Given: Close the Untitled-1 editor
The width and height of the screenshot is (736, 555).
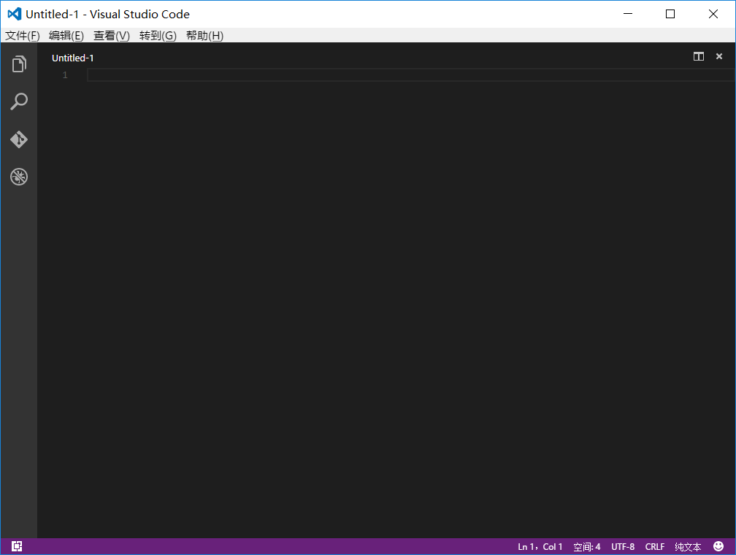Looking at the screenshot, I should [x=718, y=56].
